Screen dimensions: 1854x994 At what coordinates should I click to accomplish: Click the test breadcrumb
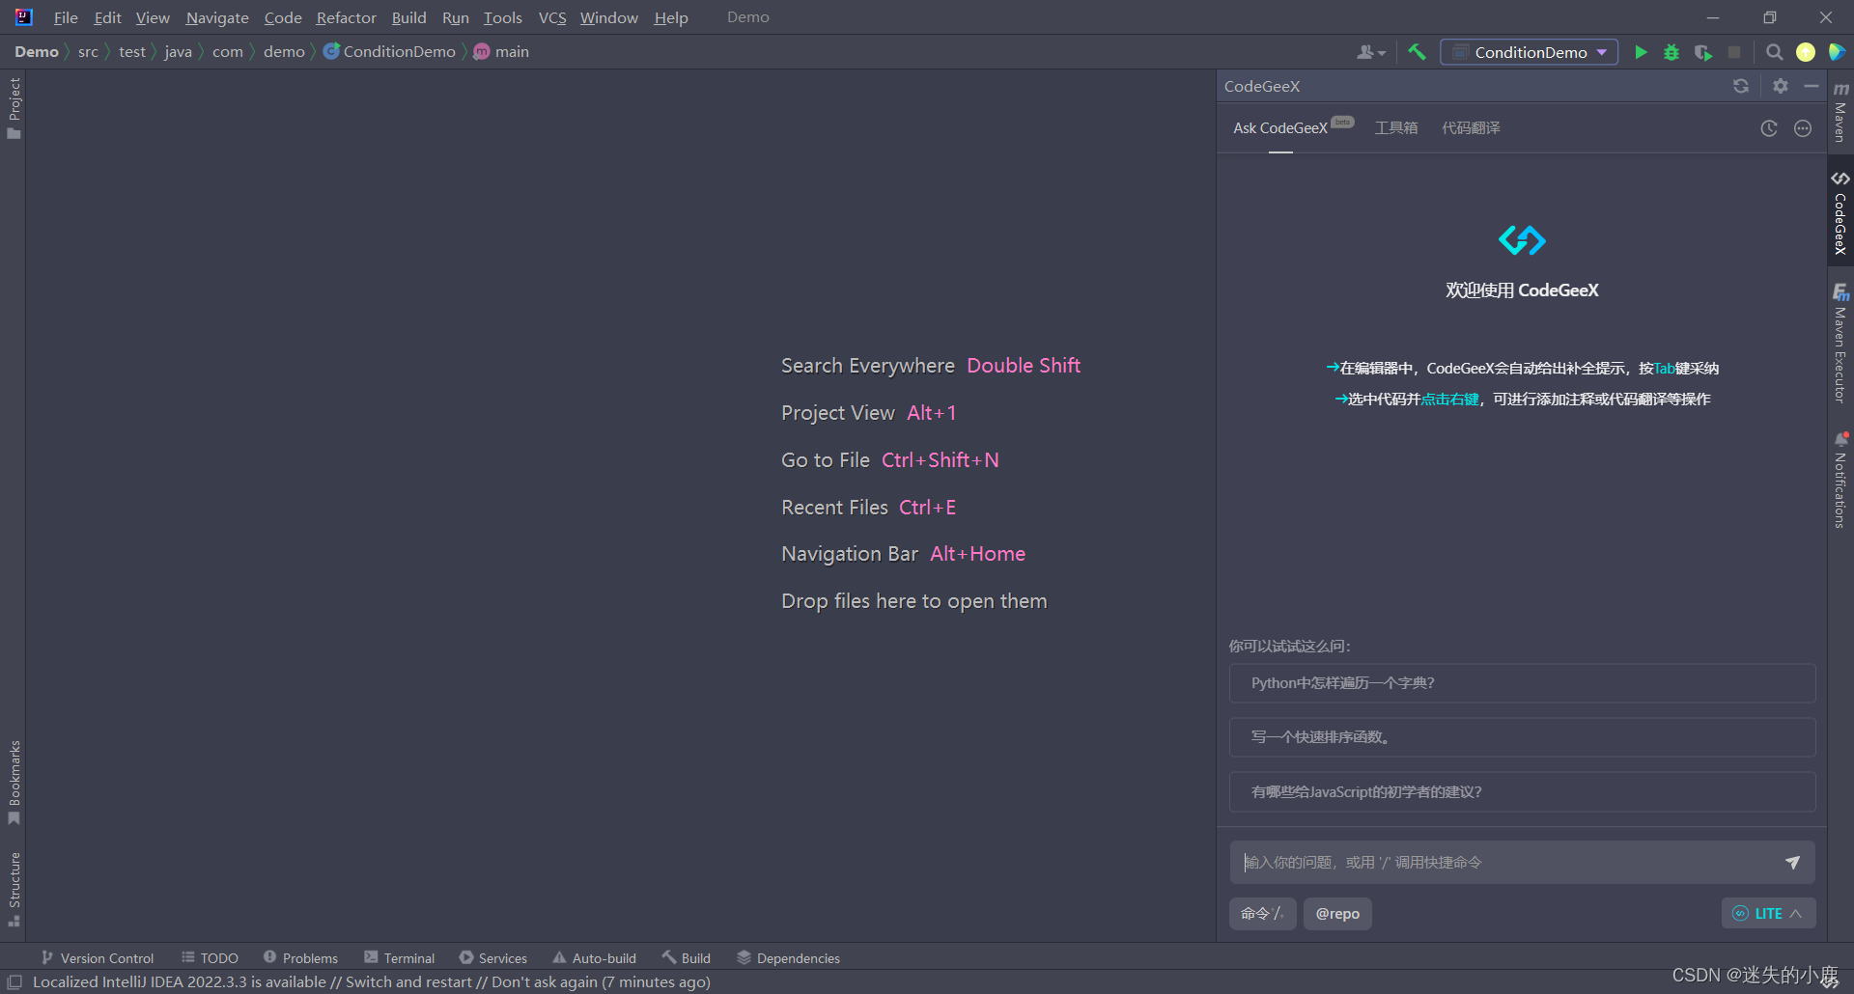[132, 52]
